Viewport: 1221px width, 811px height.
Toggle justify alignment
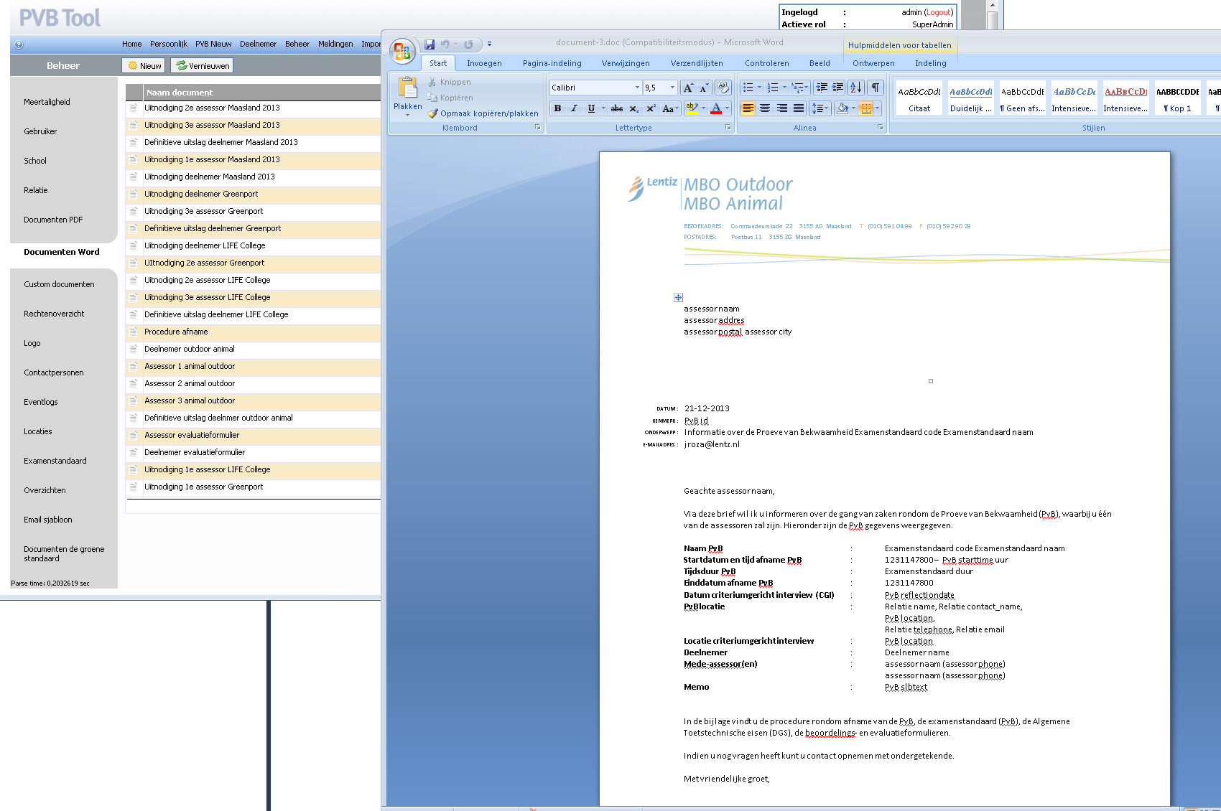click(798, 108)
